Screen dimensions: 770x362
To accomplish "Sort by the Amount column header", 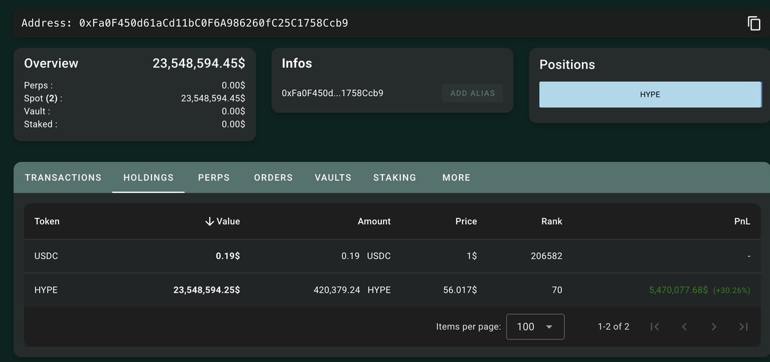I will point(374,221).
